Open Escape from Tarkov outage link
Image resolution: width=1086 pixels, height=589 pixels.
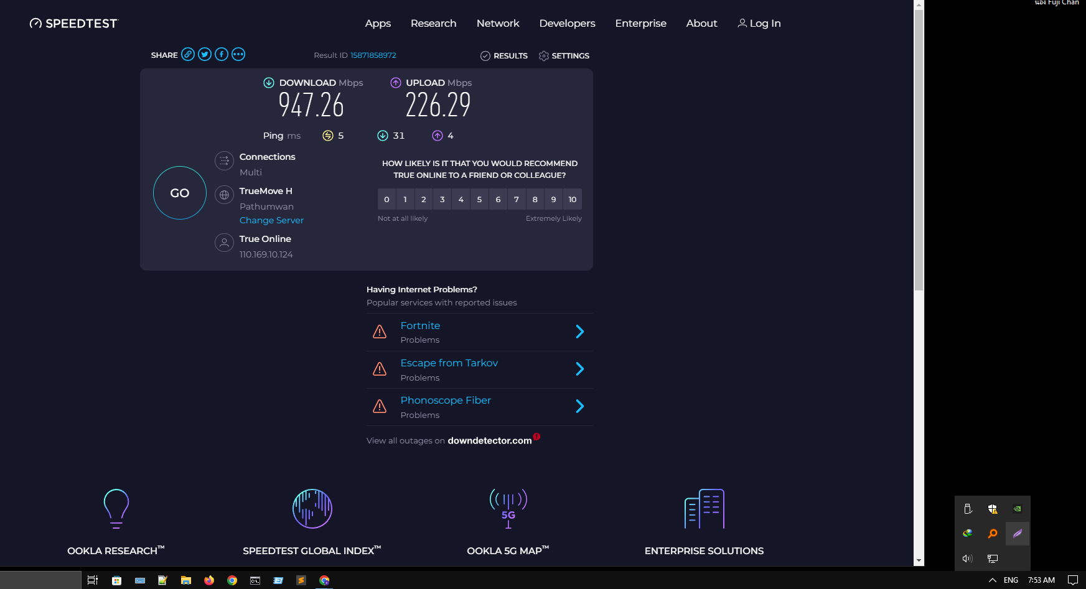coord(449,363)
